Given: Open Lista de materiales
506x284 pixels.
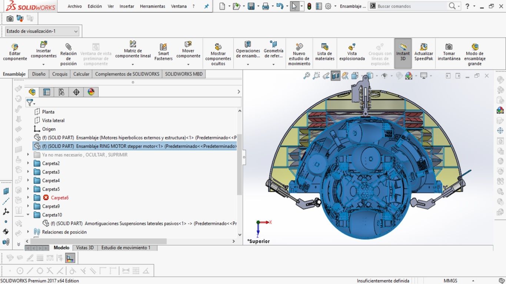Looking at the screenshot, I should tap(325, 52).
